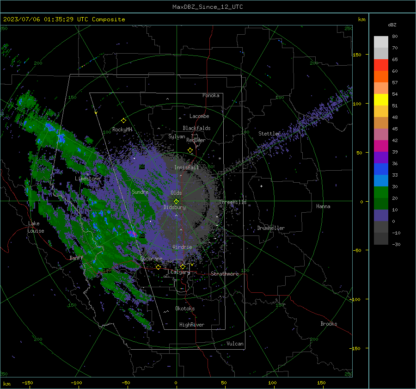
Task: Click the Didsbury town label
Action: tap(175, 207)
